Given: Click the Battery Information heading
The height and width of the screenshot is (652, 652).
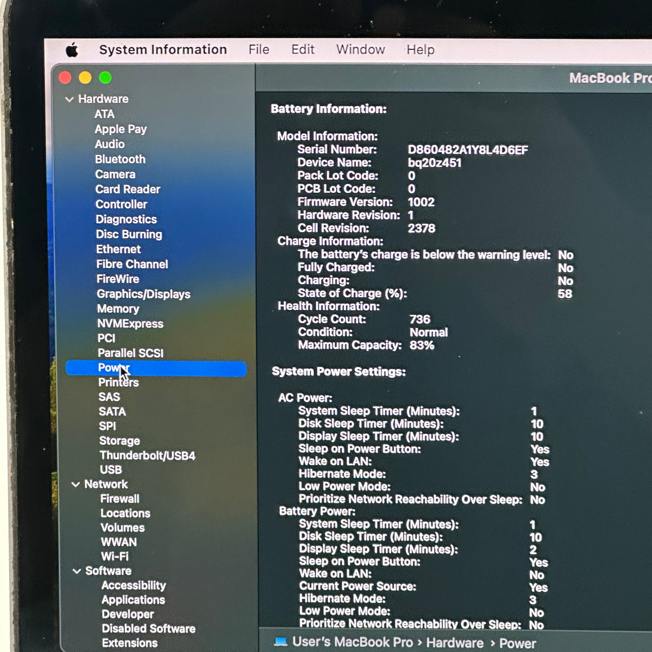Looking at the screenshot, I should [329, 109].
